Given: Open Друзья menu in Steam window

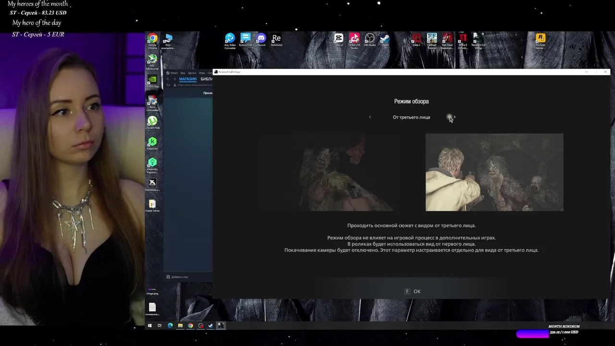Looking at the screenshot, I should pos(192,73).
